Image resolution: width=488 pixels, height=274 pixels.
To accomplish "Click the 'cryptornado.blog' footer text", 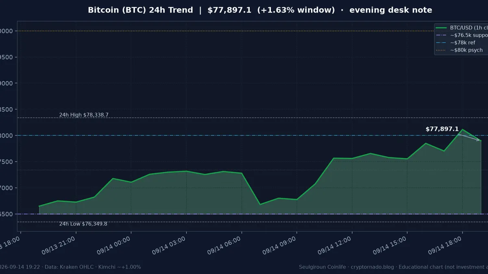I will pos(373,267).
